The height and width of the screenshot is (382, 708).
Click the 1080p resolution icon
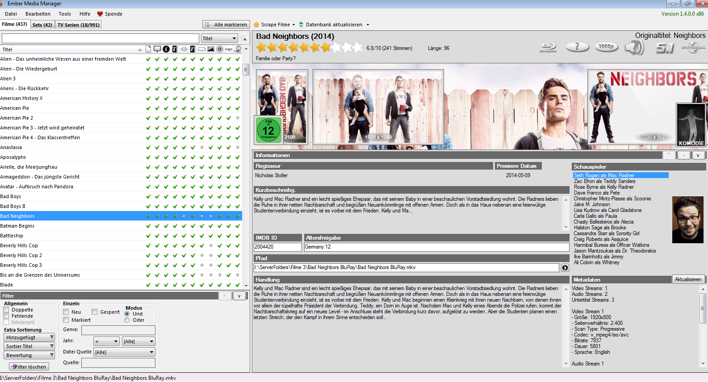click(606, 46)
